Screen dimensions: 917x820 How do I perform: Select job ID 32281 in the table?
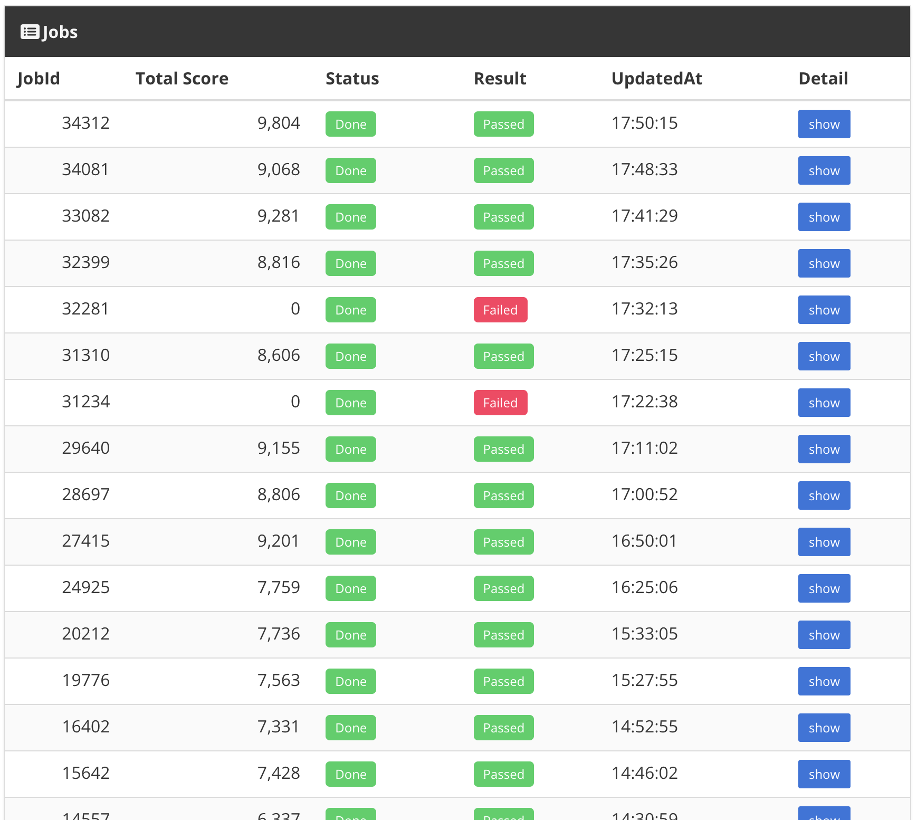[85, 309]
